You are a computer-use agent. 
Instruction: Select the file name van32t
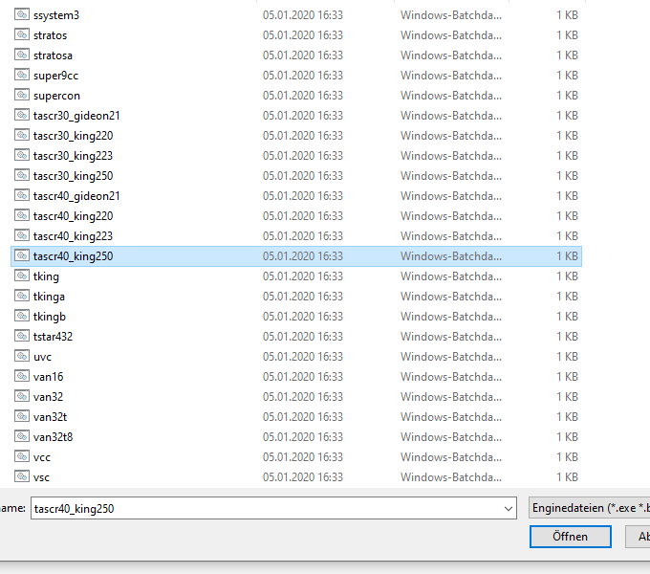[x=50, y=417]
